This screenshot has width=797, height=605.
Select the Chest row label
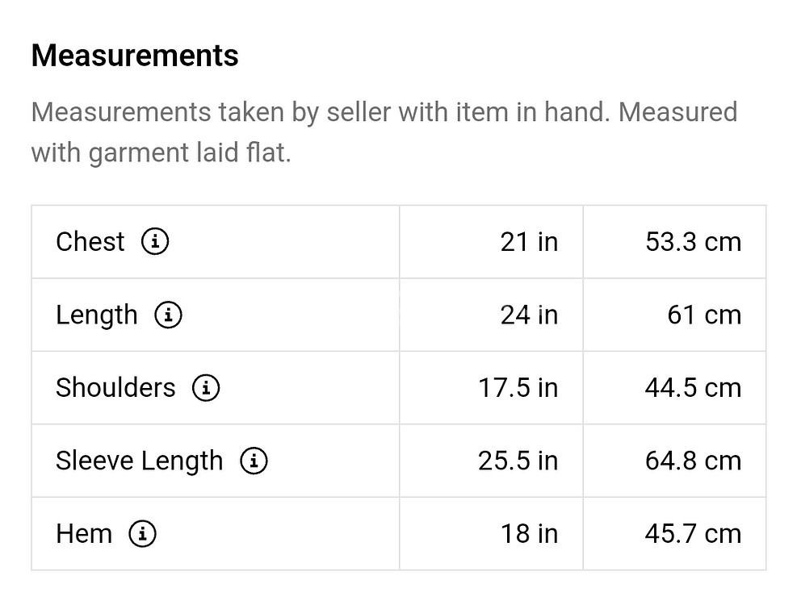(x=90, y=241)
